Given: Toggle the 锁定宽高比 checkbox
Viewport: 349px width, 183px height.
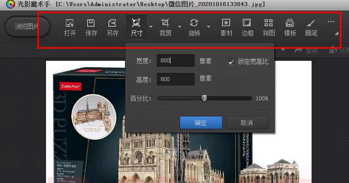Looking at the screenshot, I should pyautogui.click(x=231, y=61).
